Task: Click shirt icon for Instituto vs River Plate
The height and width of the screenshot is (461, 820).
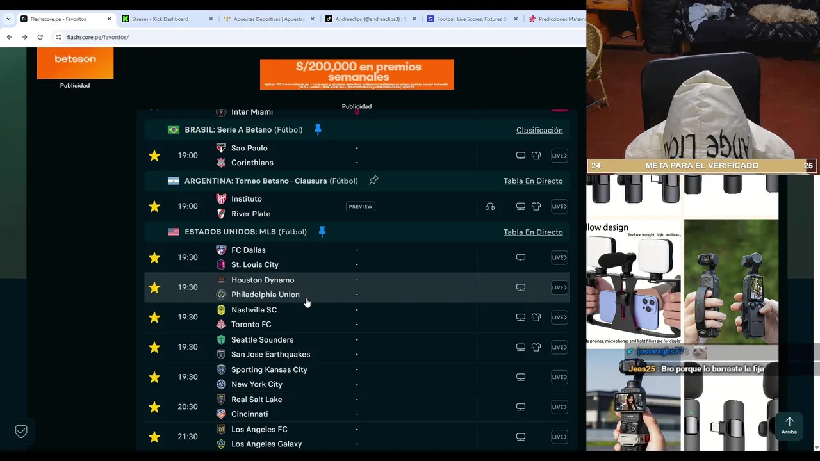Action: [536, 206]
